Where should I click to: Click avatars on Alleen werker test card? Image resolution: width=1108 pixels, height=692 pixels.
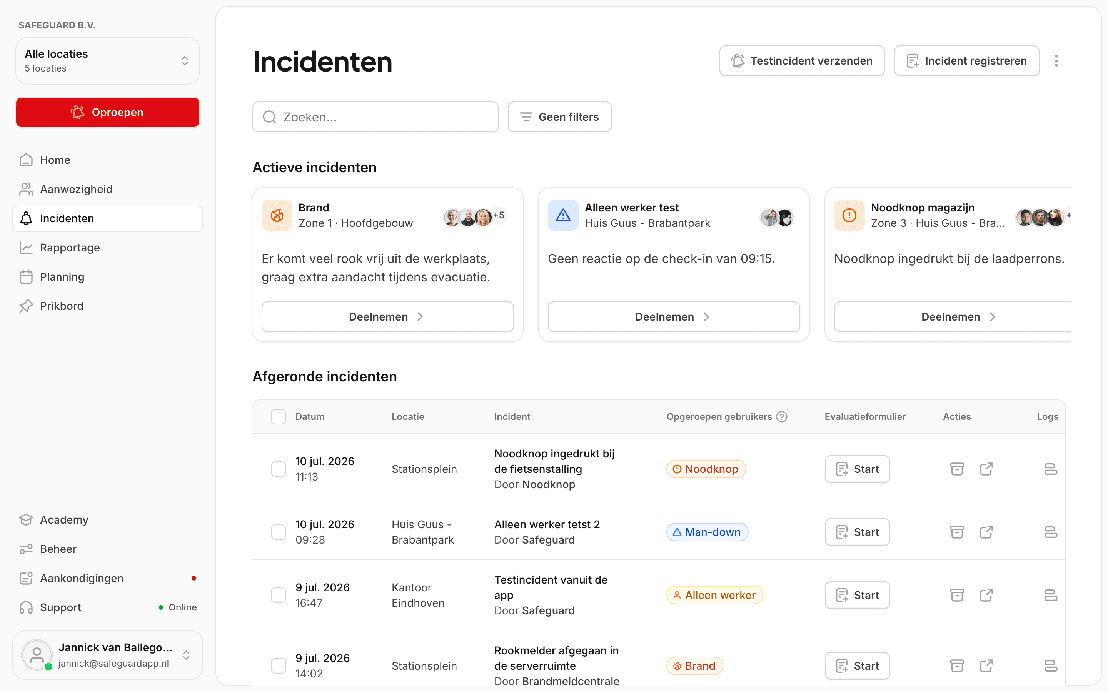[777, 217]
